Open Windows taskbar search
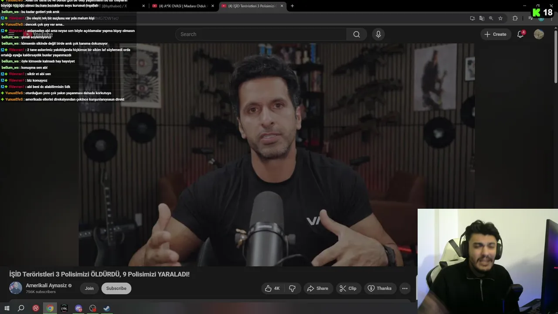Viewport: 558px width, 314px height. point(21,308)
